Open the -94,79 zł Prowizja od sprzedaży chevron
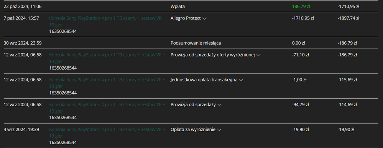The width and height of the screenshot is (383, 148). (x=219, y=105)
